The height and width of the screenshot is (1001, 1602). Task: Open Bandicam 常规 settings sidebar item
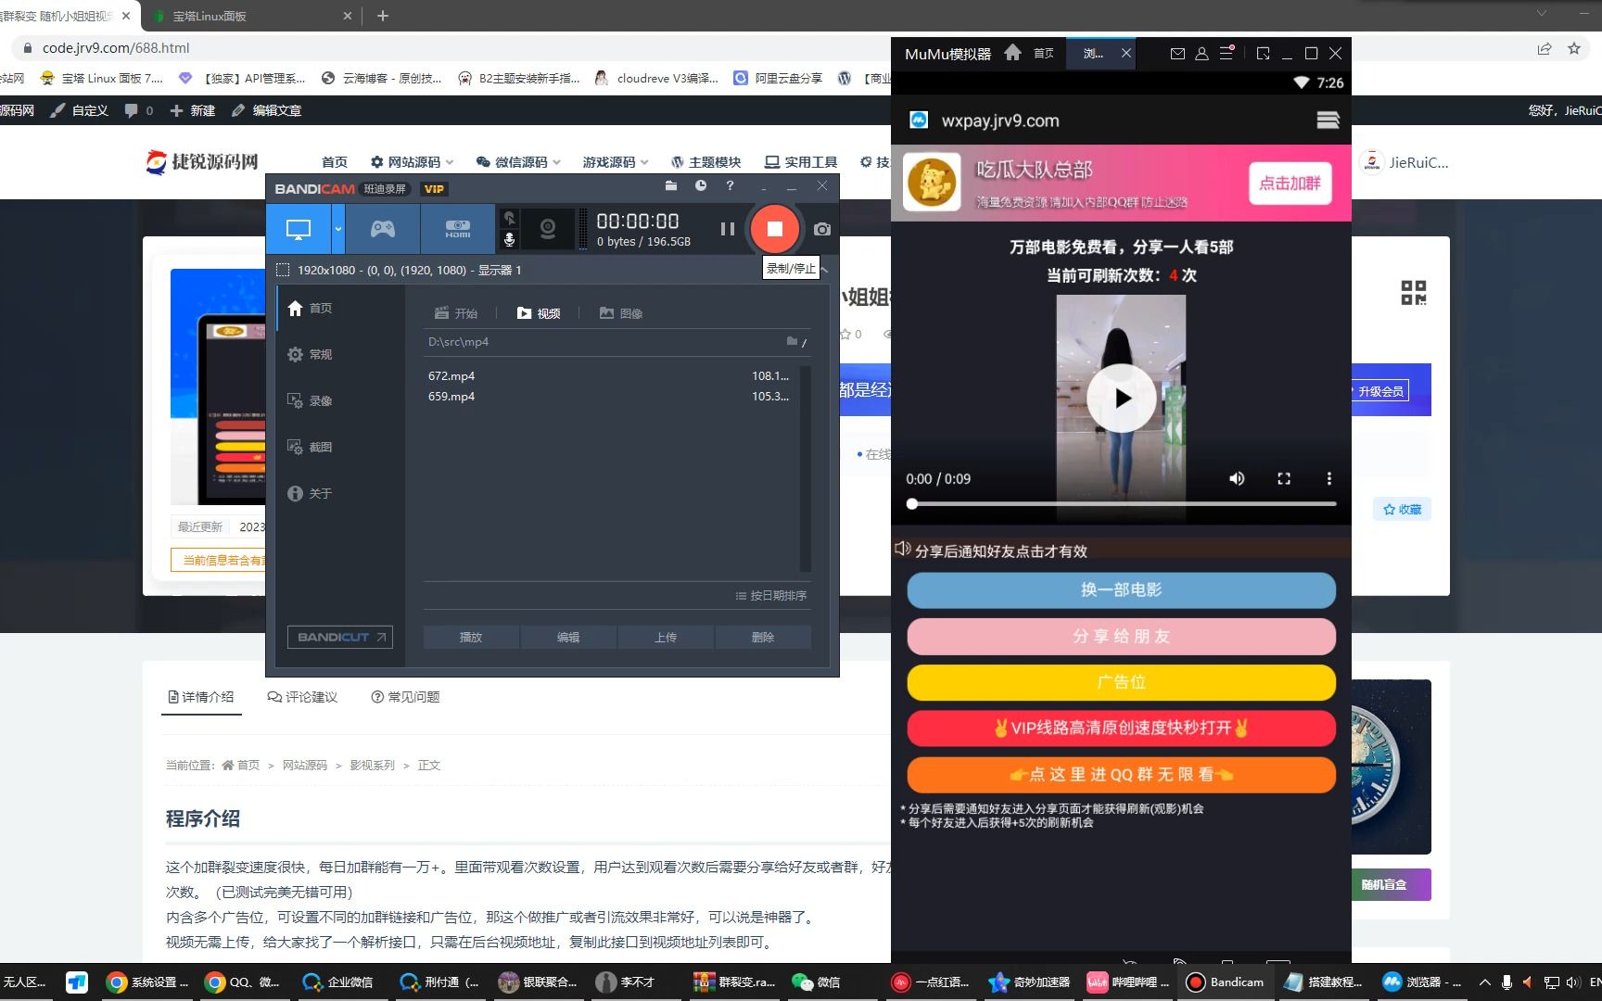tap(341, 355)
